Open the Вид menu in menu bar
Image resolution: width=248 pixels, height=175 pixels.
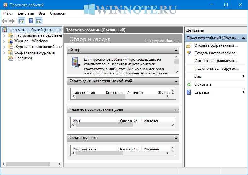coord(42,13)
